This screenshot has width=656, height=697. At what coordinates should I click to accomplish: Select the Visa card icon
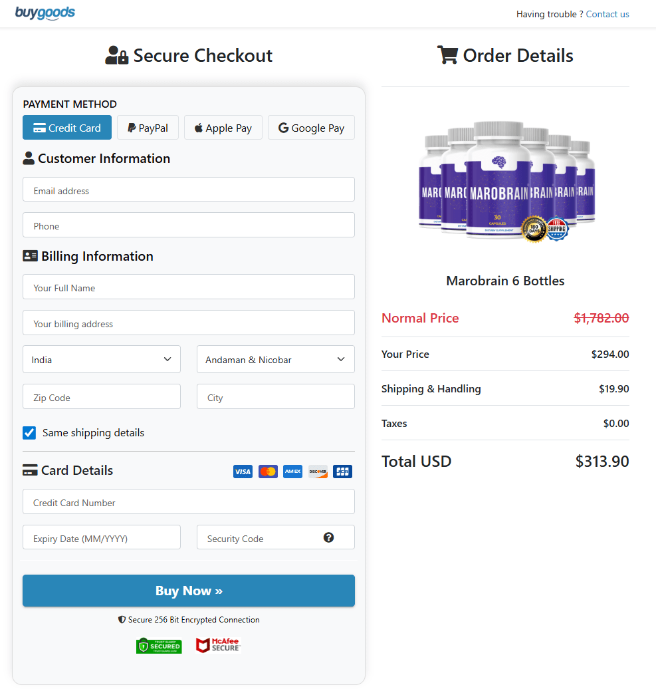[243, 472]
